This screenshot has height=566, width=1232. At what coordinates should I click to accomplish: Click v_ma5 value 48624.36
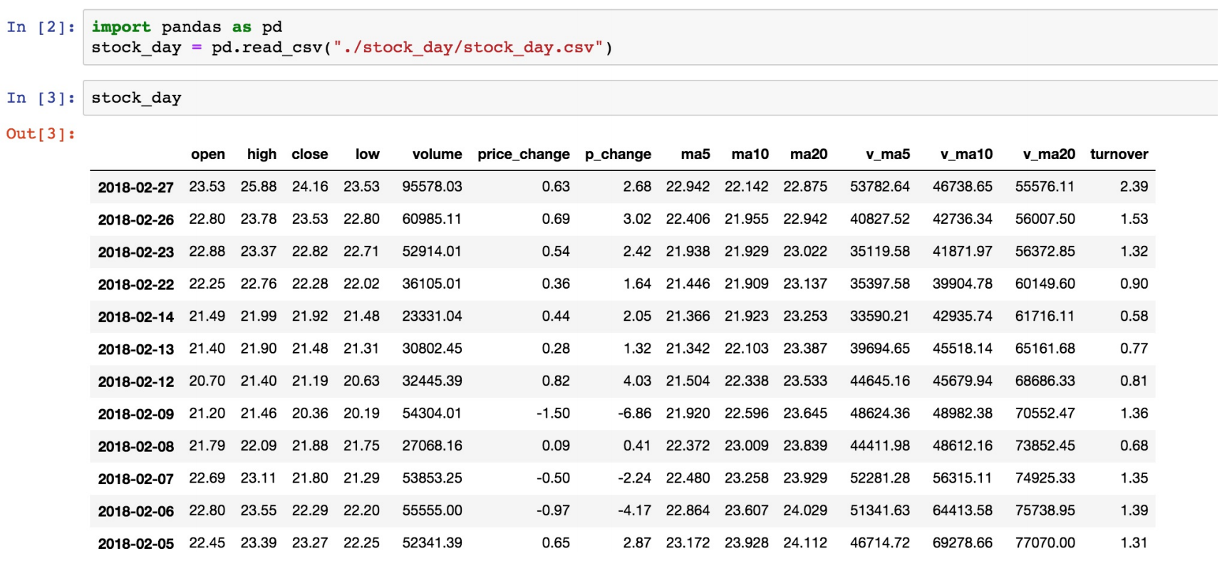pyautogui.click(x=880, y=413)
